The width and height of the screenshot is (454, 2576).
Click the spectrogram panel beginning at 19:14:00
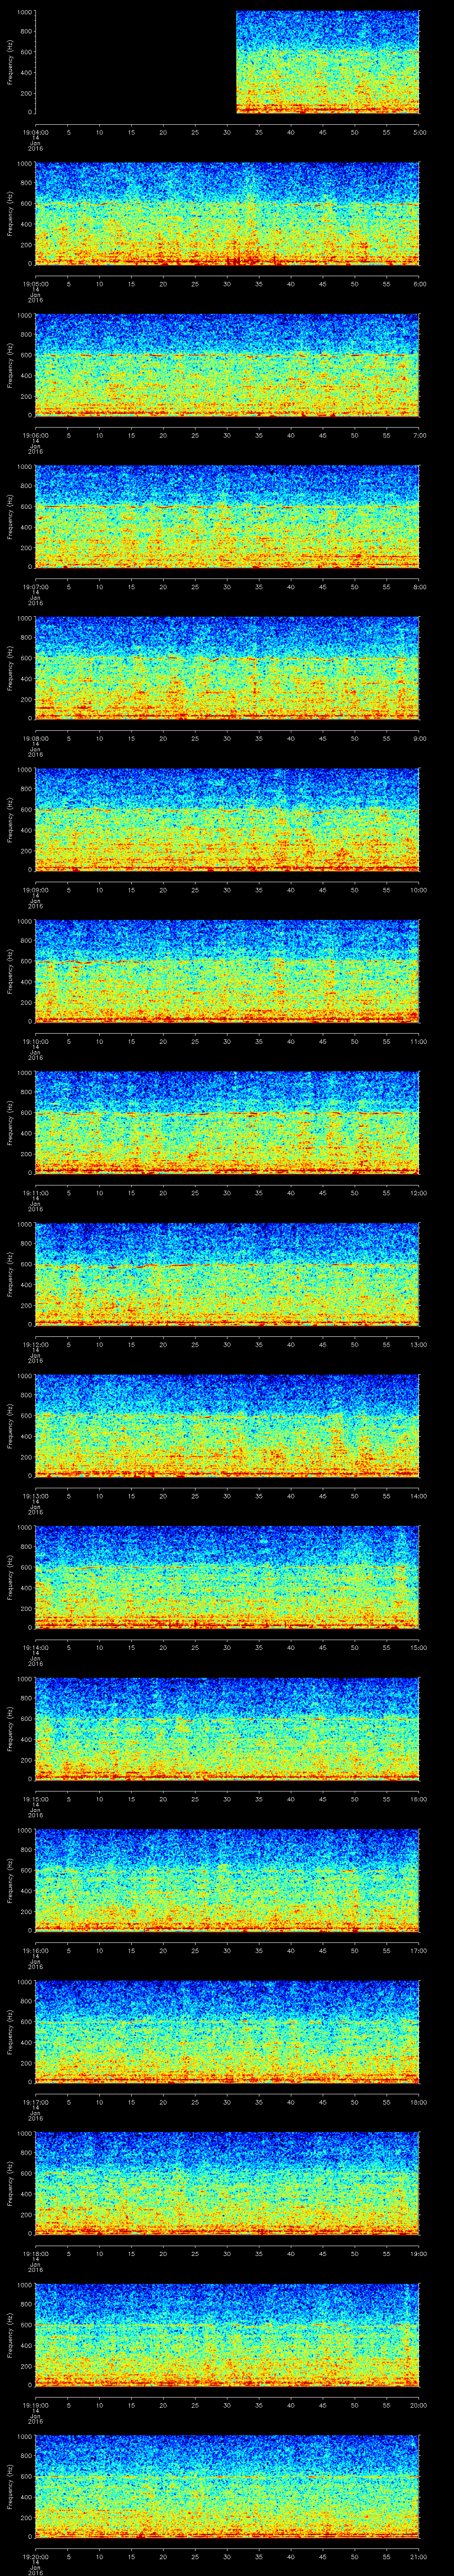click(x=227, y=1577)
